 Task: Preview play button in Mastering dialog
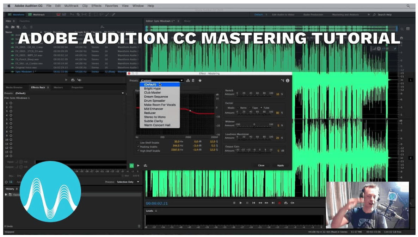click(138, 166)
